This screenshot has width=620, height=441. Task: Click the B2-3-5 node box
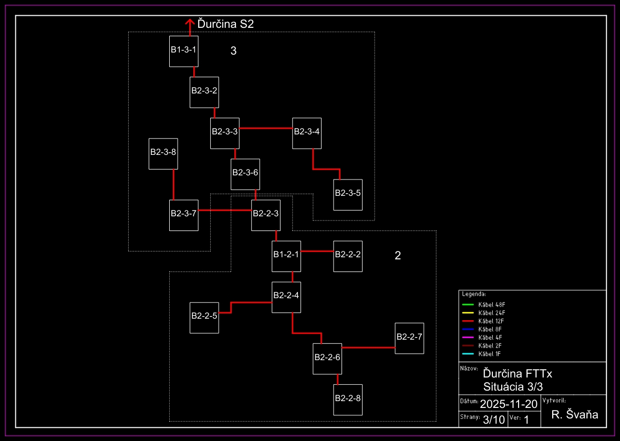point(347,194)
